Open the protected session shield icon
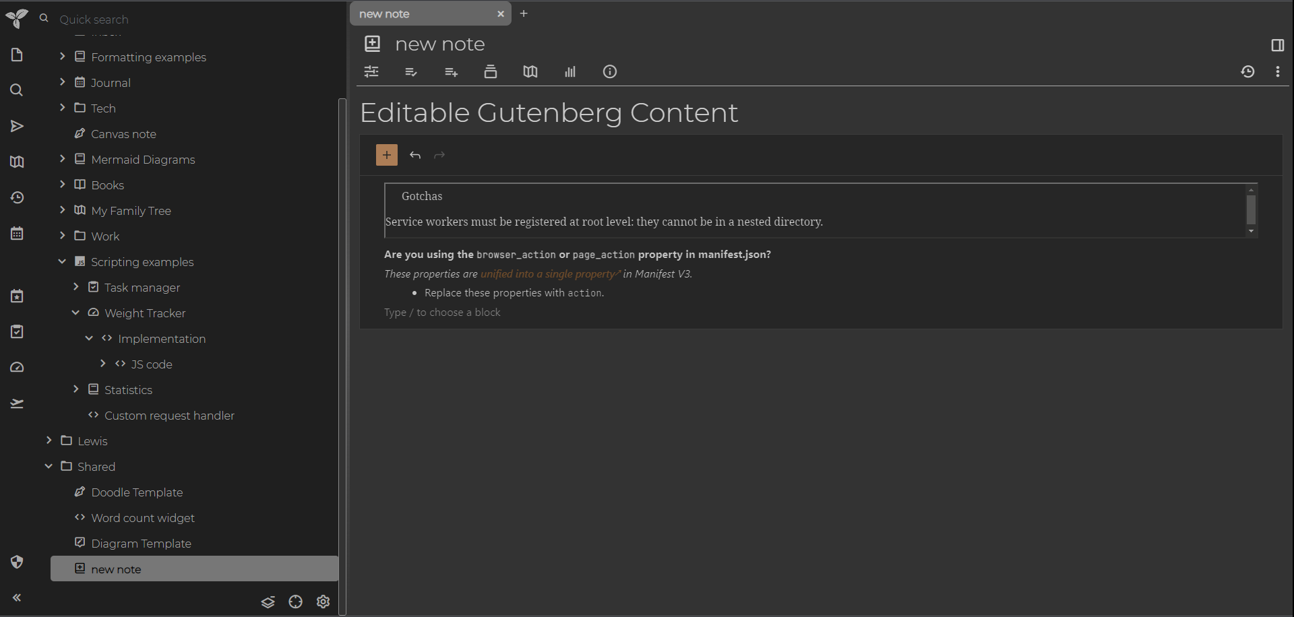Screen dimensions: 1294x617 16,562
